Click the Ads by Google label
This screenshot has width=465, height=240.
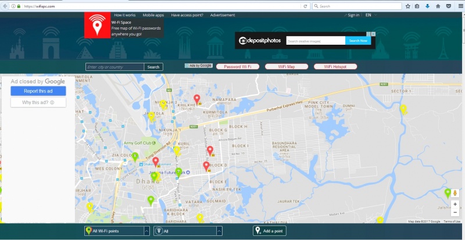click(199, 66)
